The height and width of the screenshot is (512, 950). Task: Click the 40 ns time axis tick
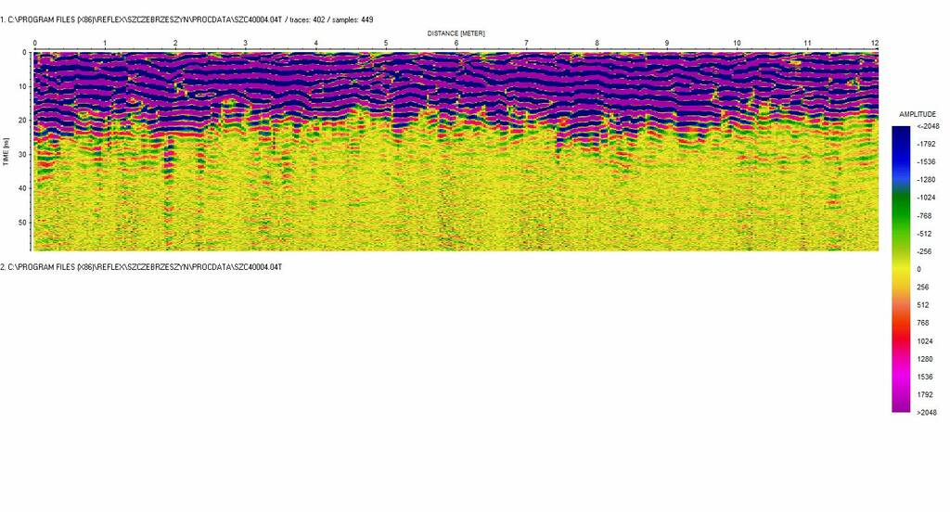click(x=23, y=188)
